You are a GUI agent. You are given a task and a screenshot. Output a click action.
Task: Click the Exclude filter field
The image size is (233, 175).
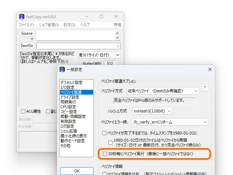45,126
